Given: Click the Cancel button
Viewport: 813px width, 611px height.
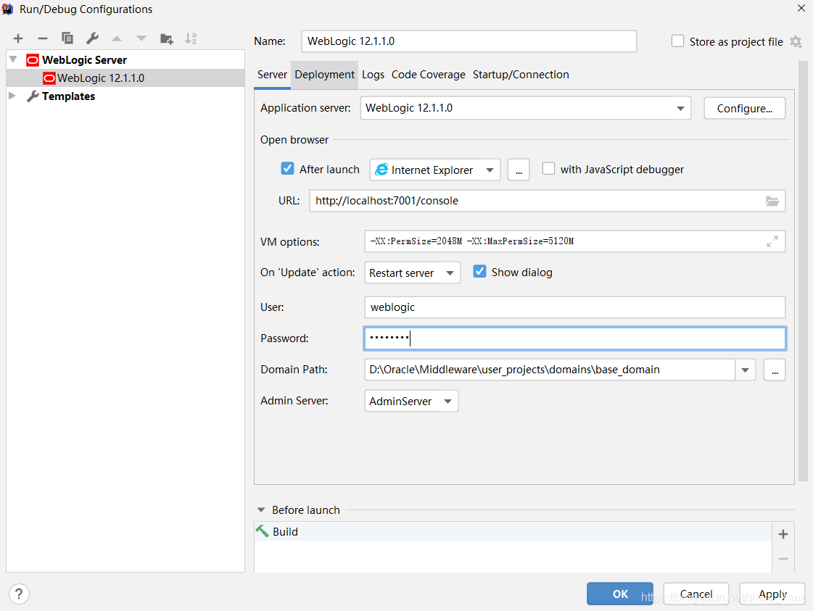Looking at the screenshot, I should tap(696, 594).
